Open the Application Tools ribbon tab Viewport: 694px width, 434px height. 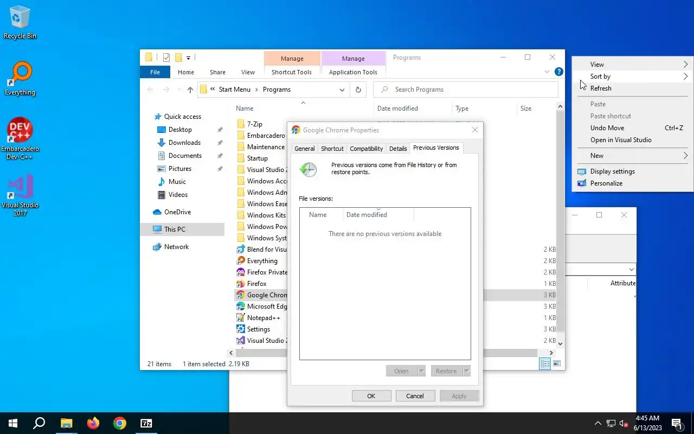pos(353,72)
